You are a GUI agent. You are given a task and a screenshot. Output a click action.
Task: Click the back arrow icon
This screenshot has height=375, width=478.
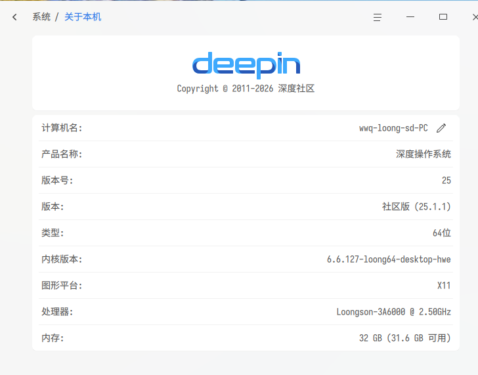pos(14,17)
